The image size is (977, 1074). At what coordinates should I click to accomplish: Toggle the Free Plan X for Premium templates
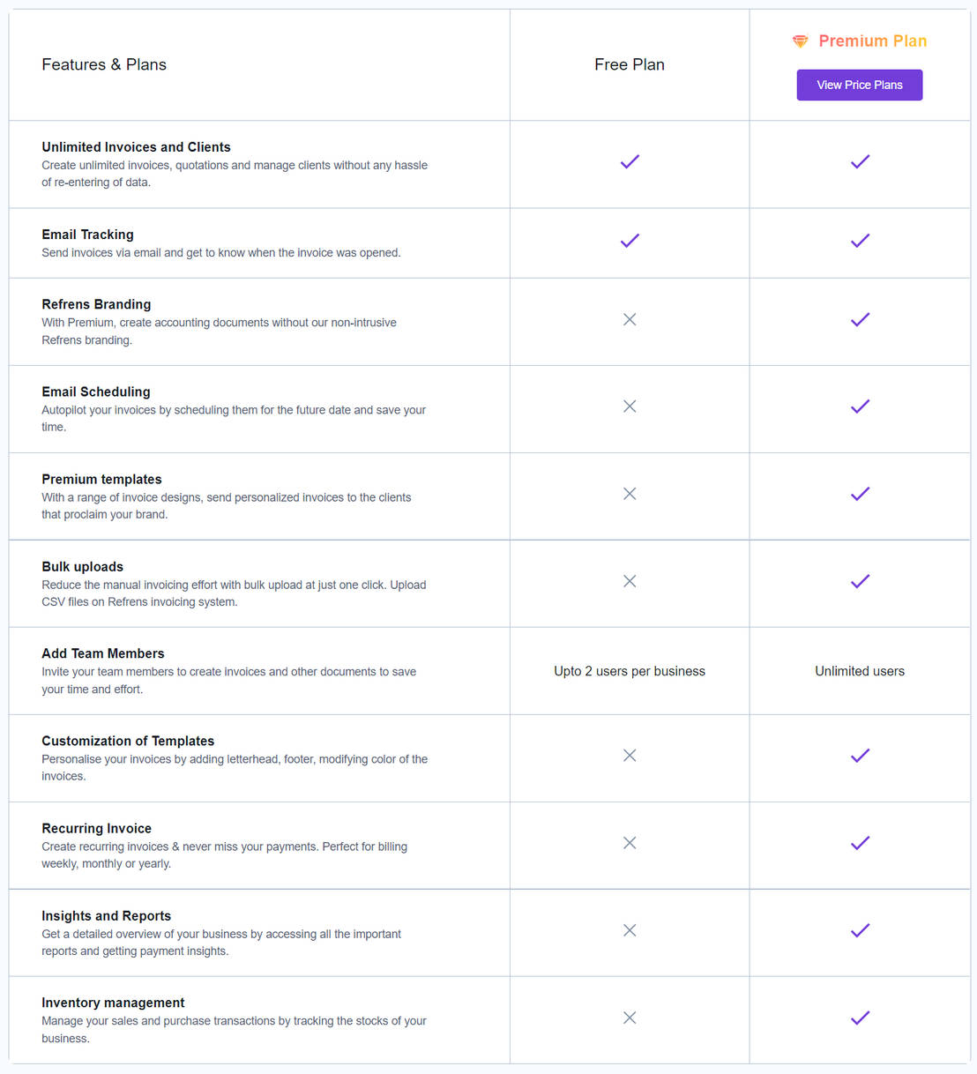(629, 494)
